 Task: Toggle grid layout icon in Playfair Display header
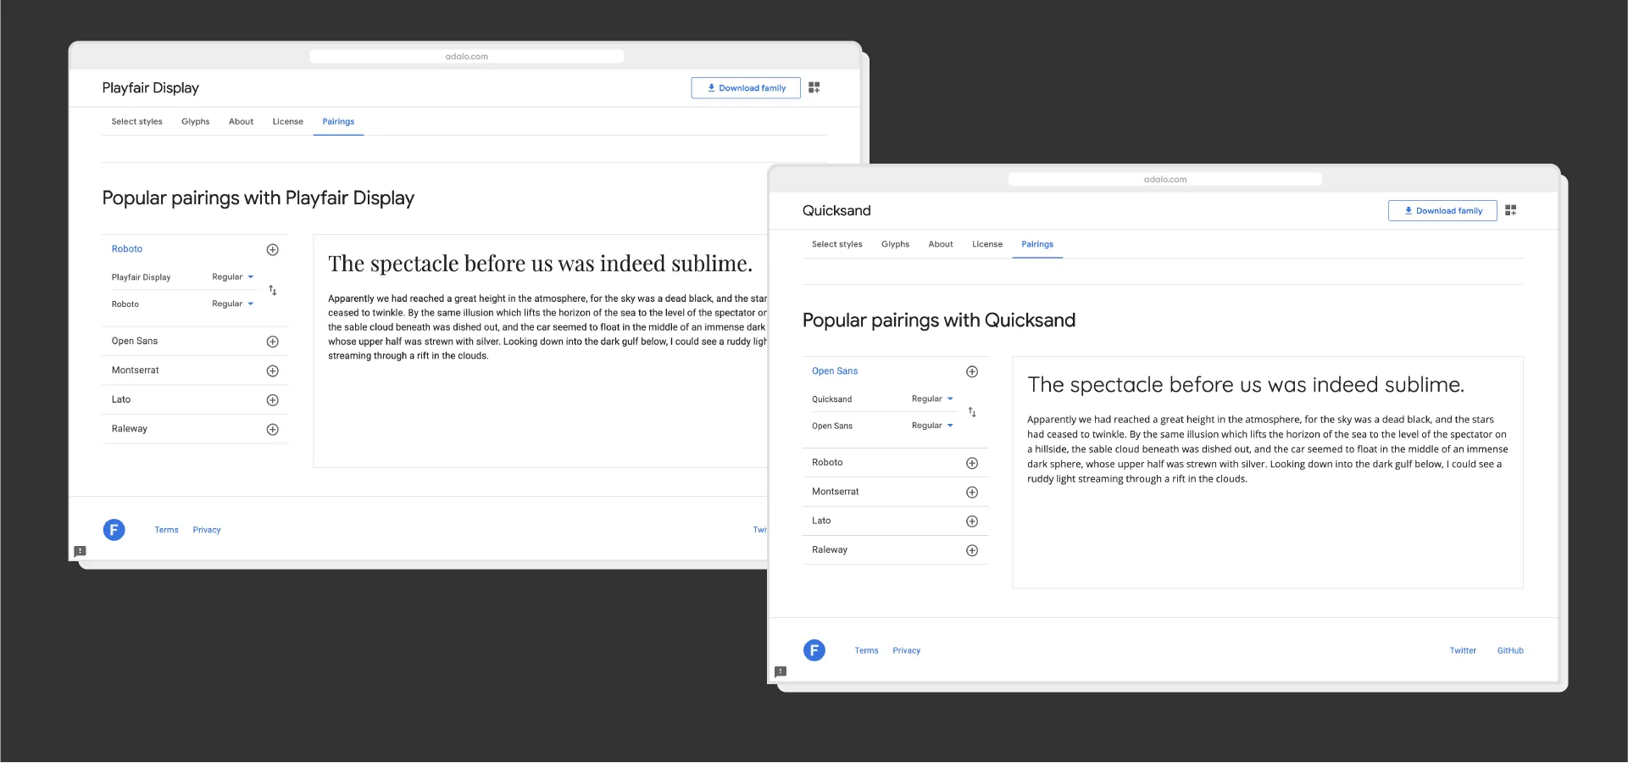pyautogui.click(x=814, y=87)
